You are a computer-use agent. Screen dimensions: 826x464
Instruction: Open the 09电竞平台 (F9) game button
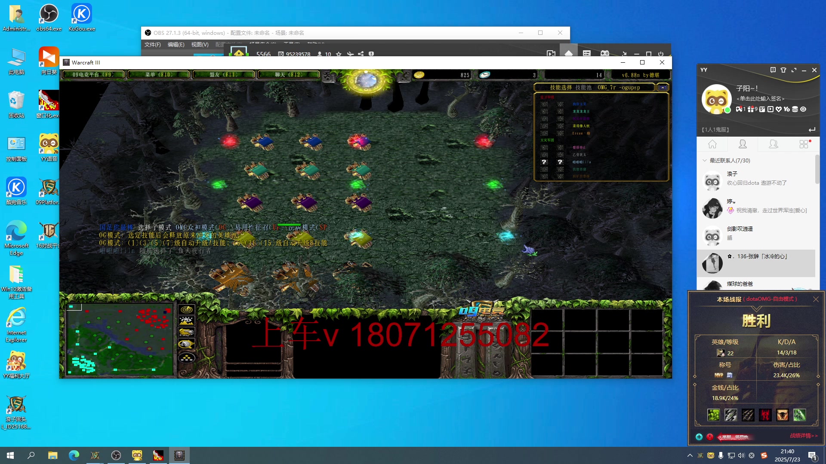[93, 75]
